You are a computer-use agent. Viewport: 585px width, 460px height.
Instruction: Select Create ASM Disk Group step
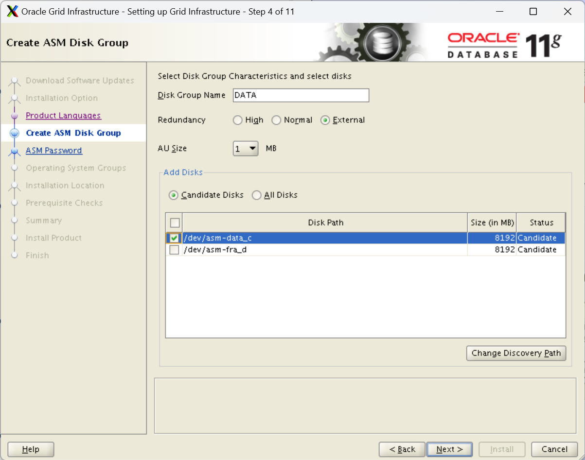[x=73, y=133]
